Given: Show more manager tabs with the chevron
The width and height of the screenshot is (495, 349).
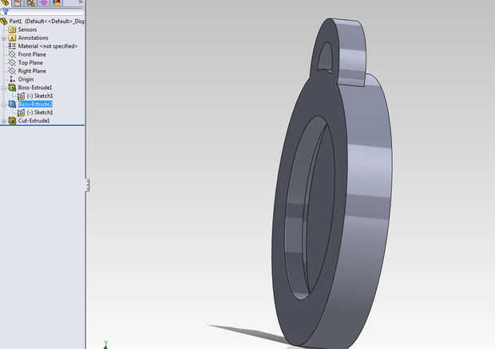Looking at the screenshot, I should [81, 2].
